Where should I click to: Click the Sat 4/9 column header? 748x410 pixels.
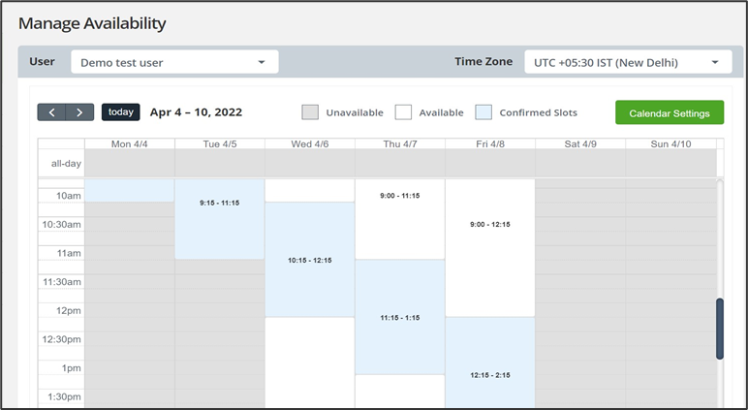(580, 144)
